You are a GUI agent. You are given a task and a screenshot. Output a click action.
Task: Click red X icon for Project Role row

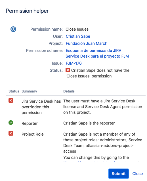point(11,133)
